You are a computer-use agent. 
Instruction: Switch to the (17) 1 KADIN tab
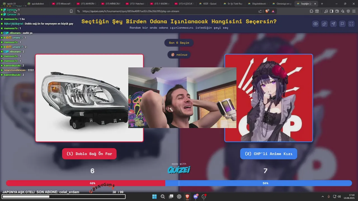pyautogui.click(x=161, y=4)
